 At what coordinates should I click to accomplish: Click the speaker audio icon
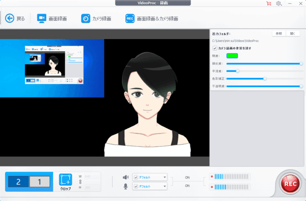[x=126, y=177]
